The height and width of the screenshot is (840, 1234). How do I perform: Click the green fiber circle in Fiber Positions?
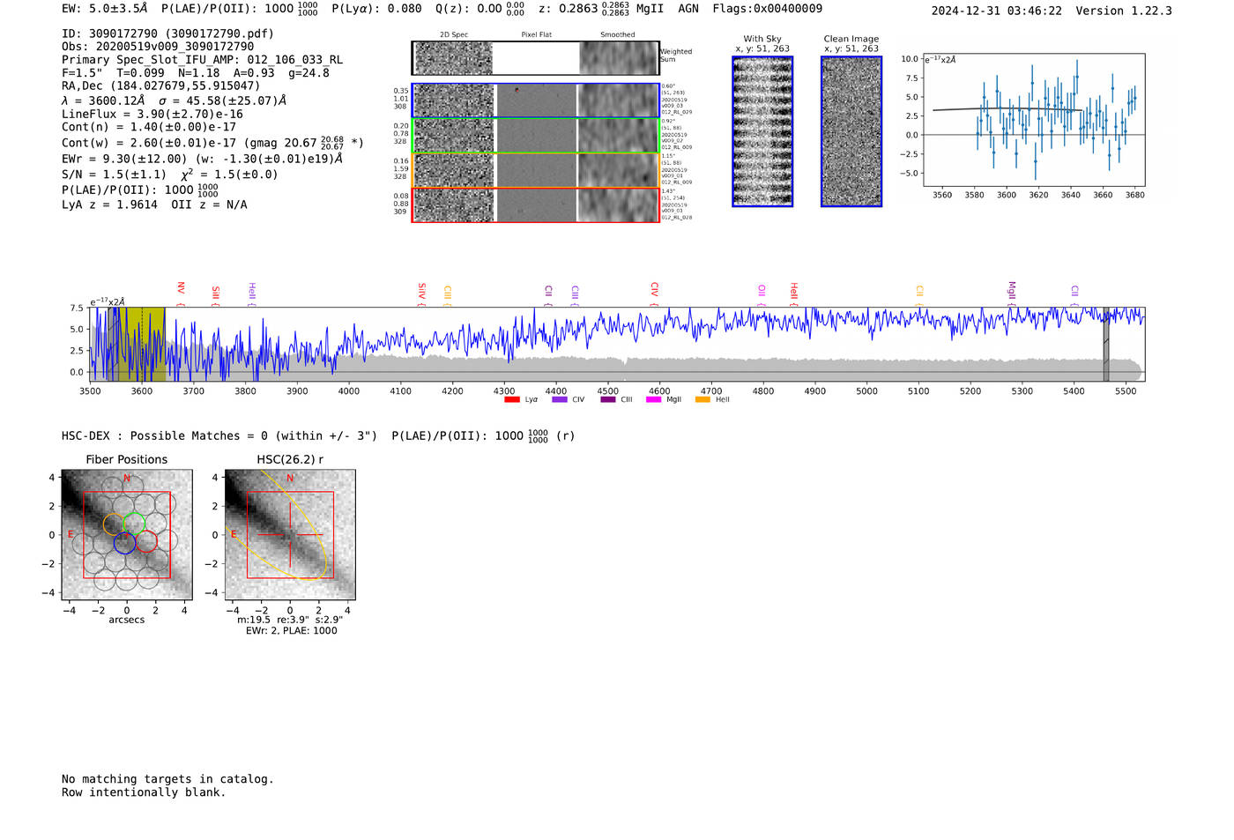(134, 524)
